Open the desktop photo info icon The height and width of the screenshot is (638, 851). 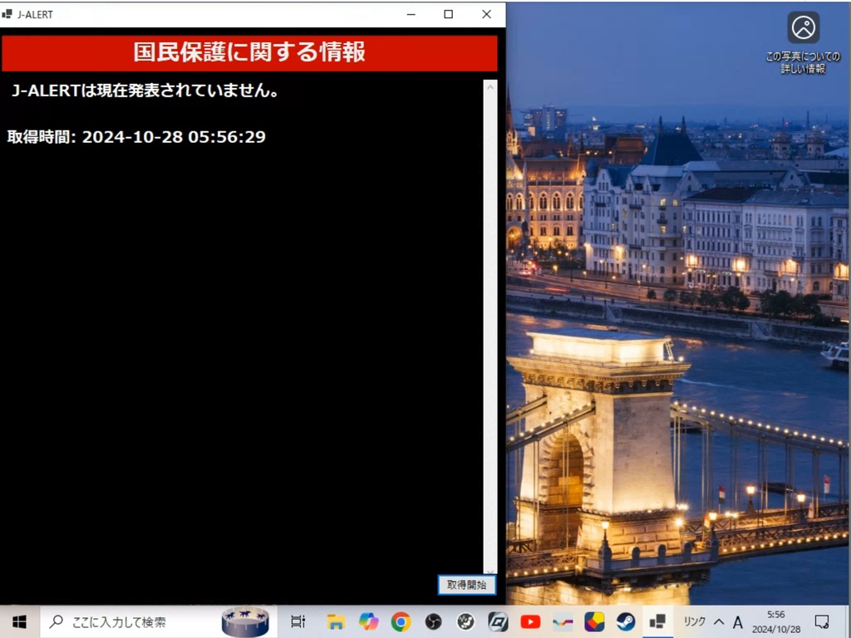(804, 27)
